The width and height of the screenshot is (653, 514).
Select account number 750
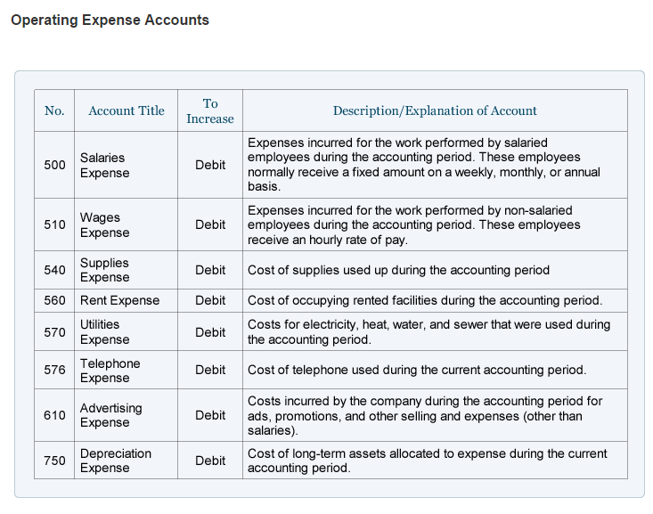54,461
